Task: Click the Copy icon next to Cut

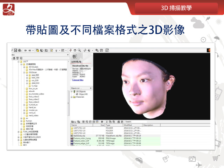Action: click(110, 122)
